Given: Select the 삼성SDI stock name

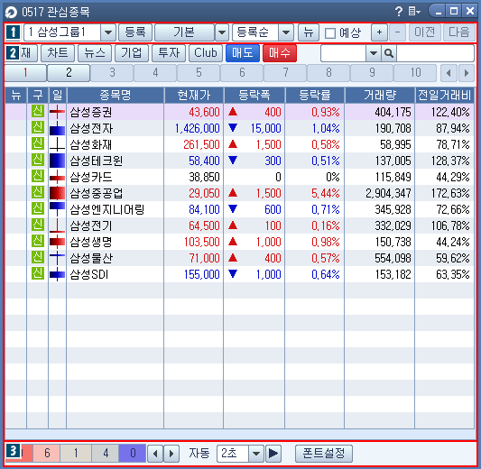Looking at the screenshot, I should (89, 274).
